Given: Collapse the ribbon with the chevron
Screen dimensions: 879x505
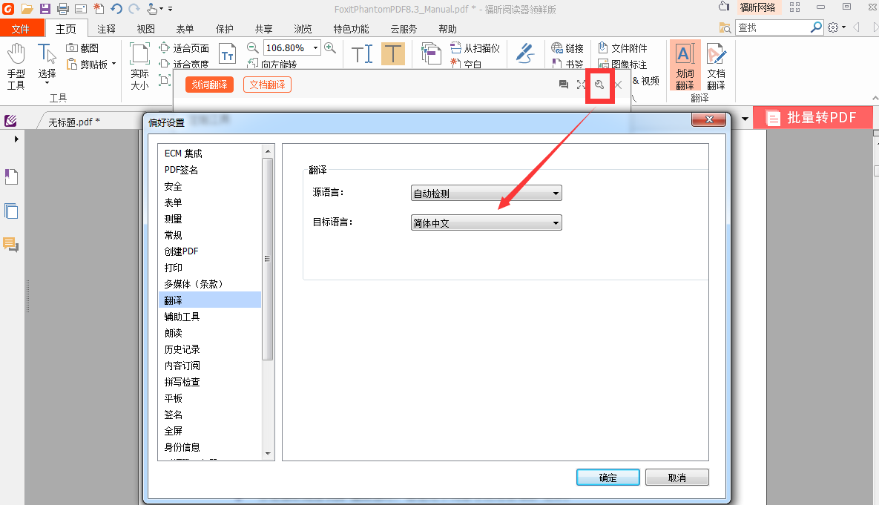Looking at the screenshot, I should tap(875, 98).
